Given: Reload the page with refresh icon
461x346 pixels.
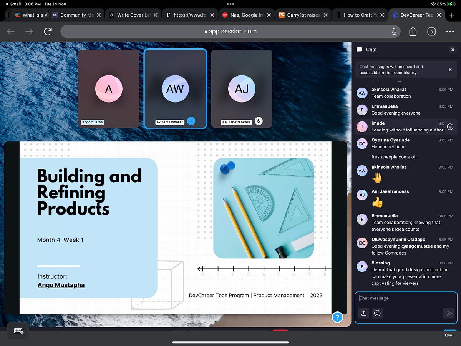Looking at the screenshot, I should (x=48, y=32).
